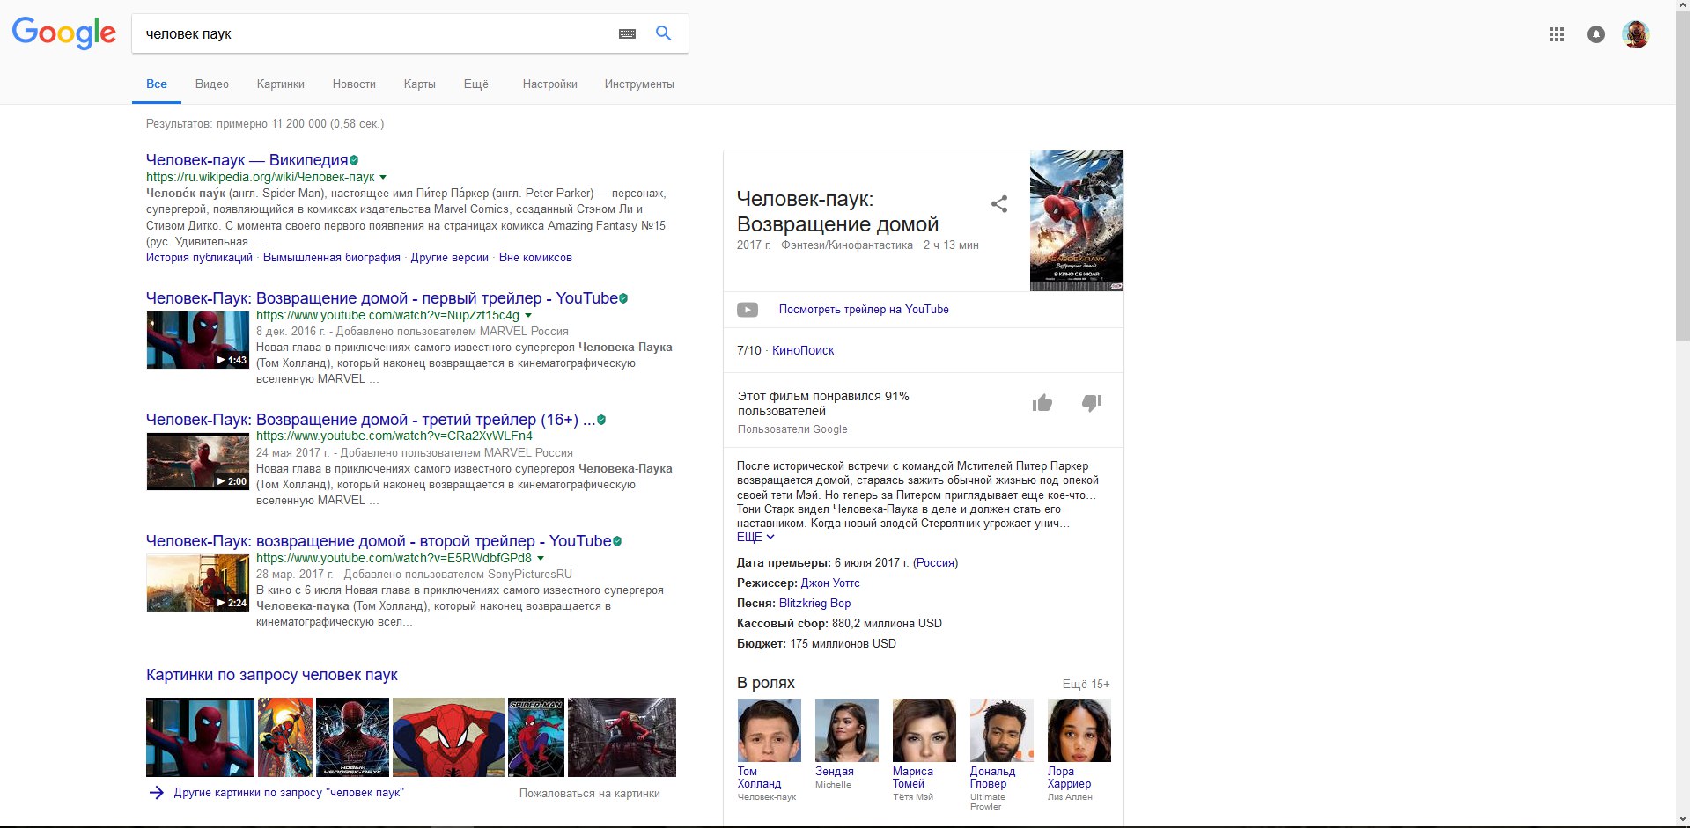Screen dimensions: 1694x828
Task: Click Пожаловаться на картинки
Action: 590,794
